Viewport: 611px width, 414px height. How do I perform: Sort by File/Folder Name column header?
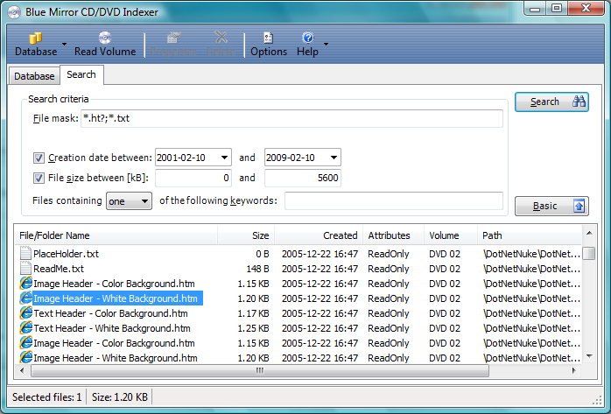[116, 235]
